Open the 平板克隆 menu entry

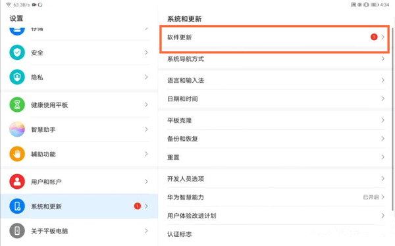coord(276,120)
